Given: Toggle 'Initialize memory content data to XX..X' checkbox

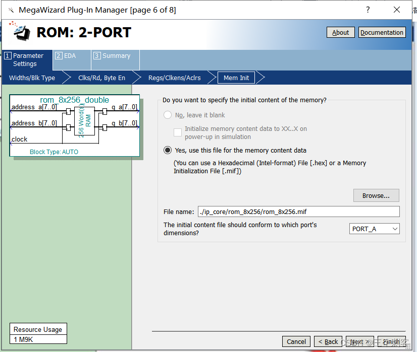Looking at the screenshot, I should [x=178, y=132].
